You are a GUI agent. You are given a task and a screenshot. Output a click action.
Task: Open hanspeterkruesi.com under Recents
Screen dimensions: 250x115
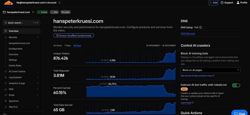pos(19,43)
